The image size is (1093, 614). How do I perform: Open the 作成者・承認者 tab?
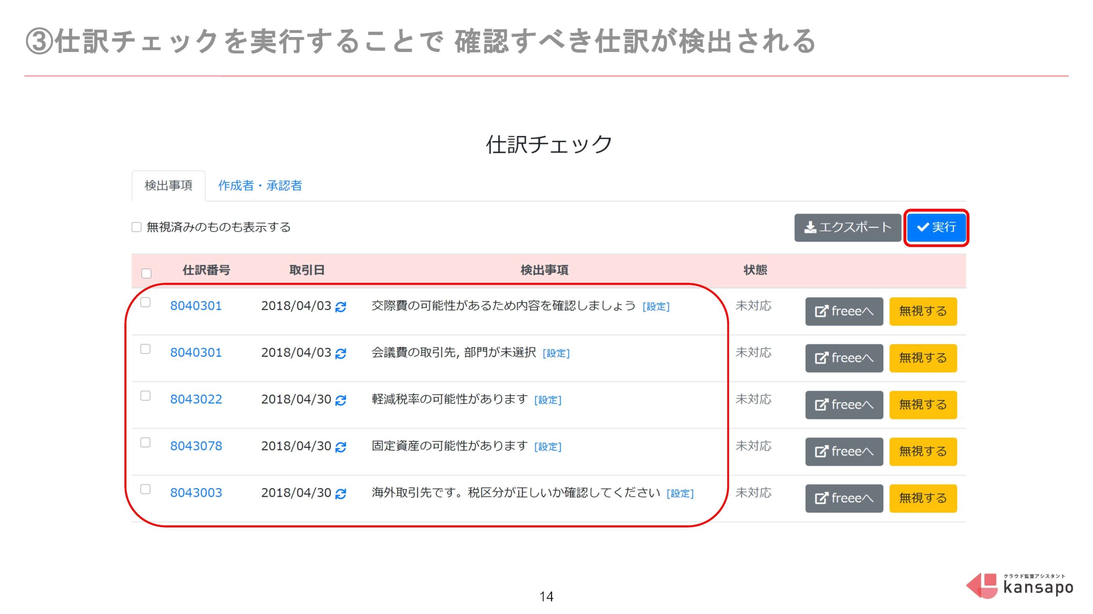coord(260,185)
